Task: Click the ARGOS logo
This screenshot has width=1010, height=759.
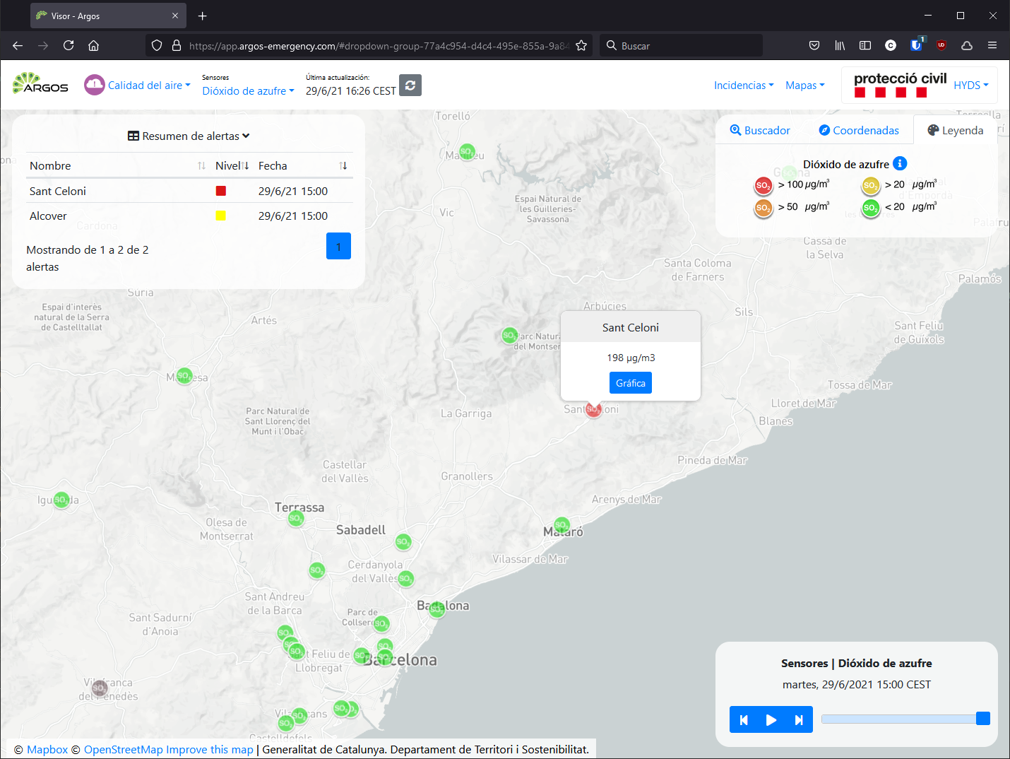Action: (x=40, y=83)
